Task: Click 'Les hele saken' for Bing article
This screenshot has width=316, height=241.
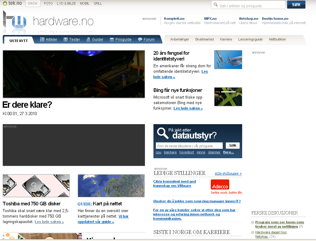Action: click(x=188, y=108)
